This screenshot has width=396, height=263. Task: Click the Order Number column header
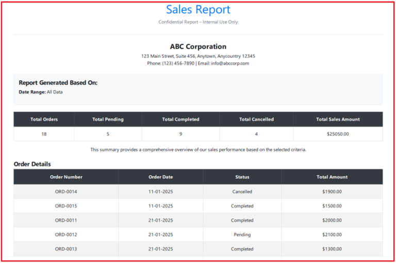66,177
